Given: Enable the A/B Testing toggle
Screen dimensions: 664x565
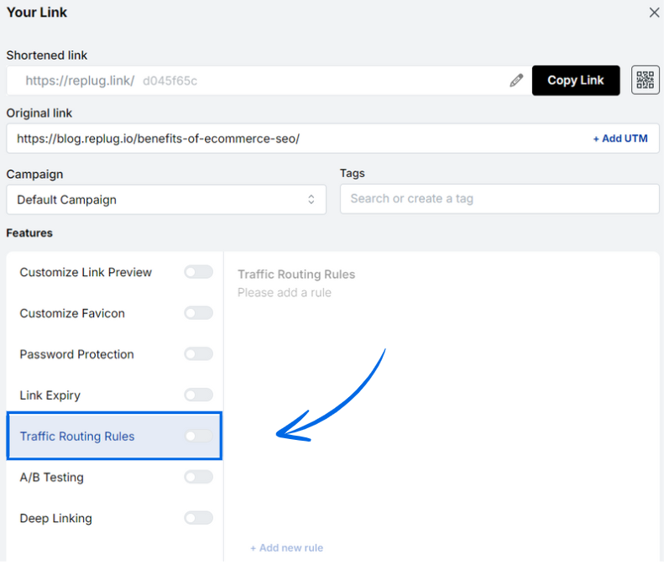Looking at the screenshot, I should pyautogui.click(x=198, y=477).
